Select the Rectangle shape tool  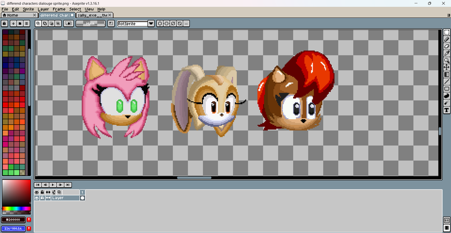coord(446,89)
